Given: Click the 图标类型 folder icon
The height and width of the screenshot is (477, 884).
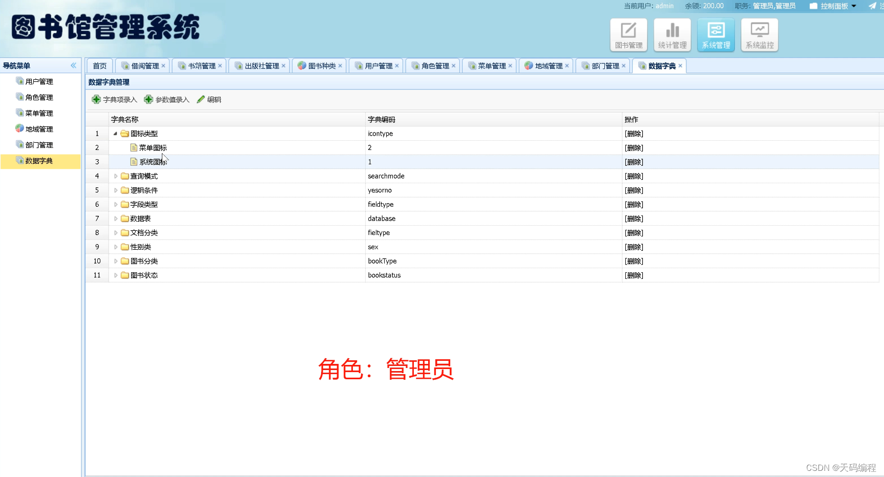Looking at the screenshot, I should click(x=124, y=134).
